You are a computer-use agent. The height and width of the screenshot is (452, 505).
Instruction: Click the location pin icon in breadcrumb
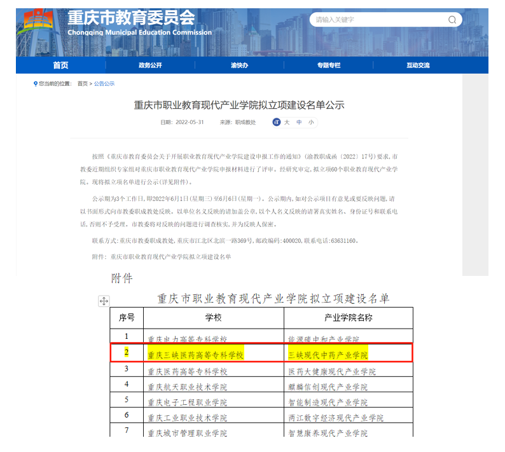36,83
